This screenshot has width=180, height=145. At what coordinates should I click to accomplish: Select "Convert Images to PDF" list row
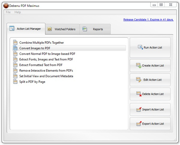[x=69, y=48]
